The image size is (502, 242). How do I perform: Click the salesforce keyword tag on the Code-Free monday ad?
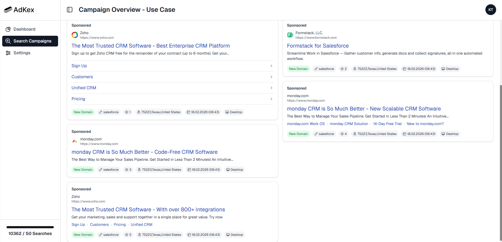coord(109,170)
